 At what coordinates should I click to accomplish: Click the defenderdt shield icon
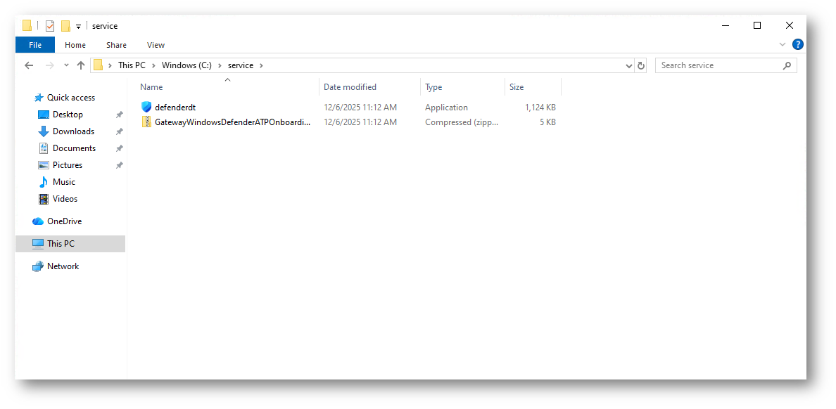pos(146,107)
